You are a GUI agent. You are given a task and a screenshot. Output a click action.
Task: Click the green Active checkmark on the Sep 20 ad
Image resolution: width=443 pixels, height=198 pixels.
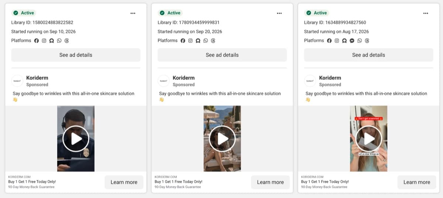(162, 13)
